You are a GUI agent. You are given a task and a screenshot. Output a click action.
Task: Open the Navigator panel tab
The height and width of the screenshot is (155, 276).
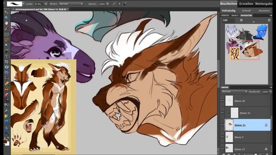point(246,15)
